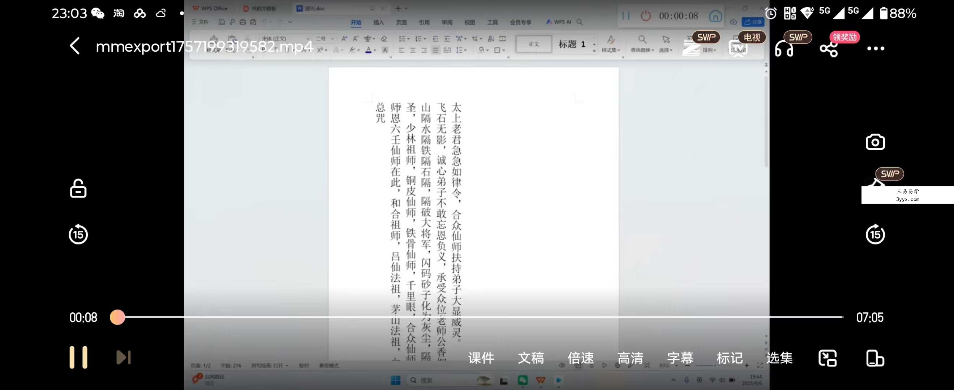The image size is (954, 390).
Task: Tap the SVIP subtitle-style Z icon
Action: click(691, 48)
